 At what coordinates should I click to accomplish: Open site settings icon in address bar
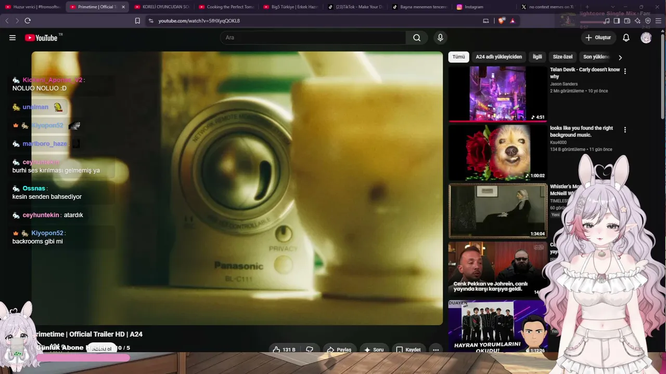(x=151, y=21)
